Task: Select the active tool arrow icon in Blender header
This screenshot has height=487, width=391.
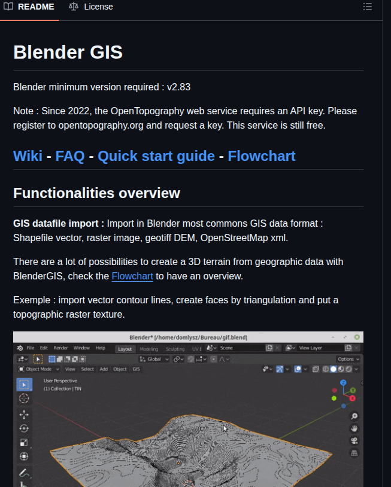Action: (x=38, y=360)
